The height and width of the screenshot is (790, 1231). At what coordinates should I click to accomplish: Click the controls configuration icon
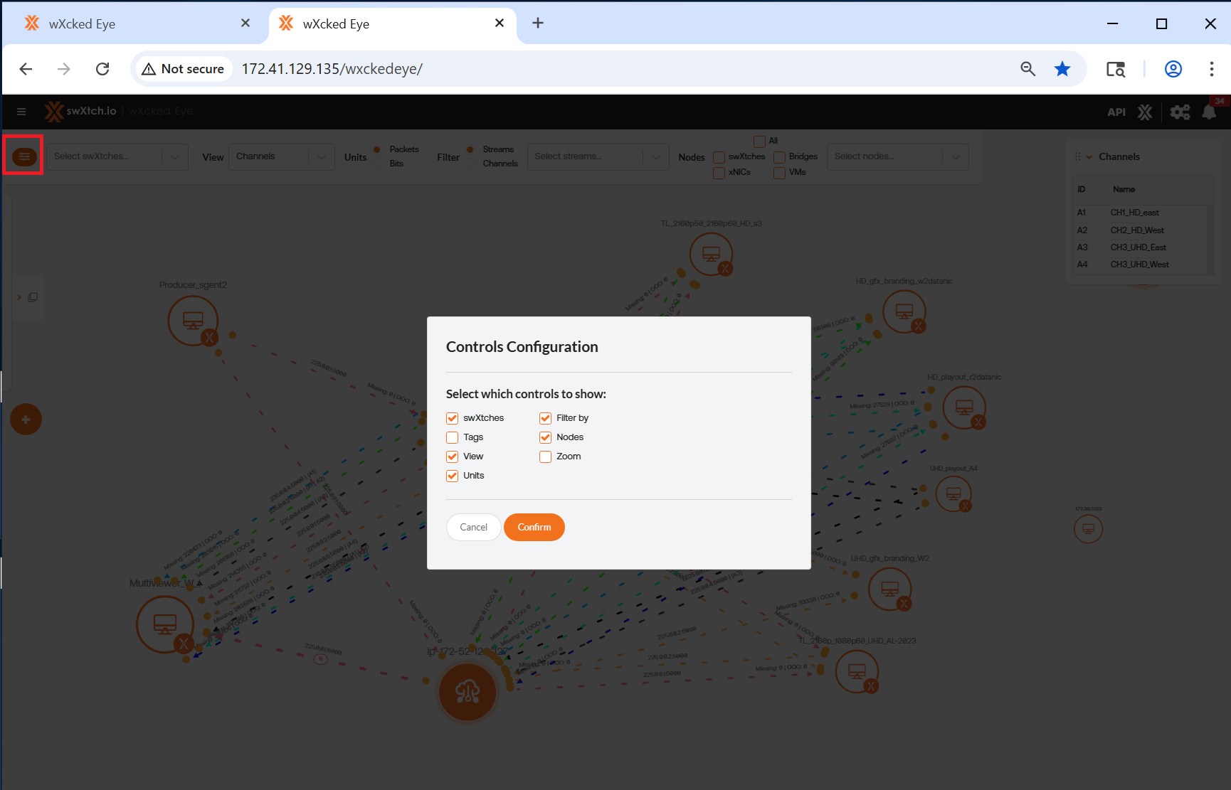(x=24, y=156)
